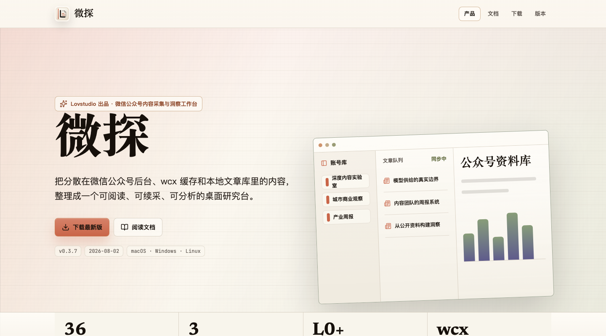The image size is (606, 336).
Task: Click the 下载最新版 button
Action: (x=82, y=227)
